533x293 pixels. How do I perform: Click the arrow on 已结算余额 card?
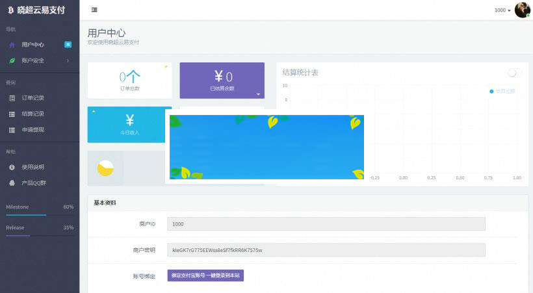click(258, 94)
